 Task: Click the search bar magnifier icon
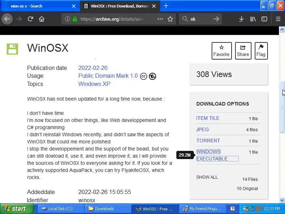click(185, 19)
